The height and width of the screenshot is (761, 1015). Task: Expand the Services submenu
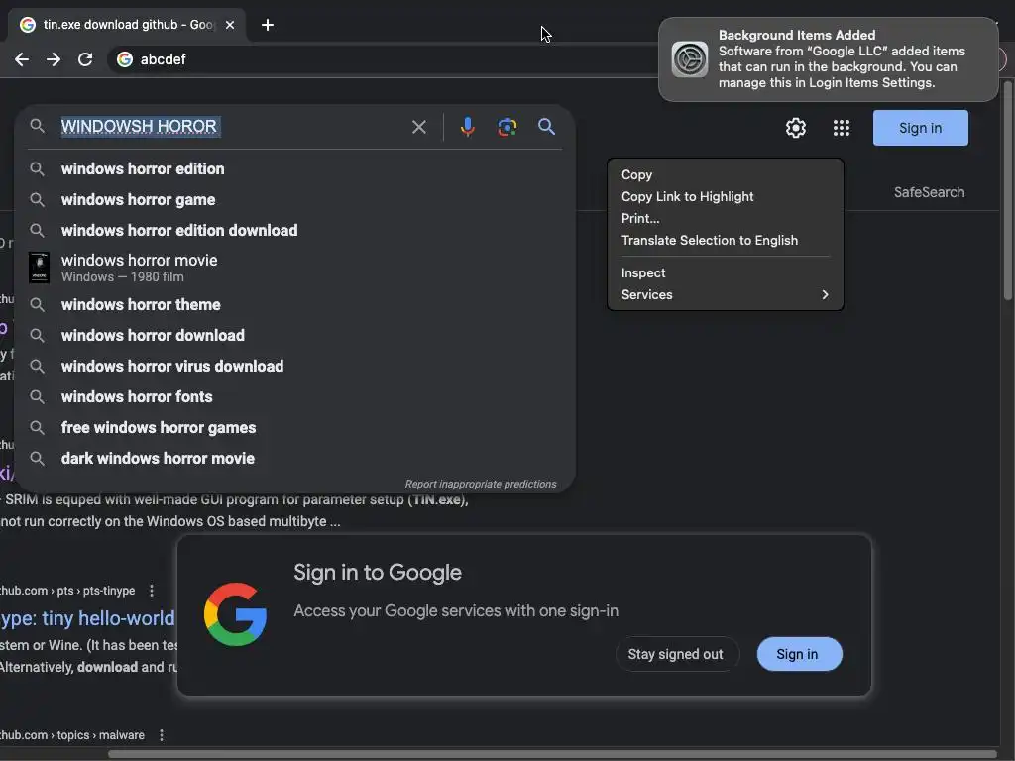[x=725, y=294]
